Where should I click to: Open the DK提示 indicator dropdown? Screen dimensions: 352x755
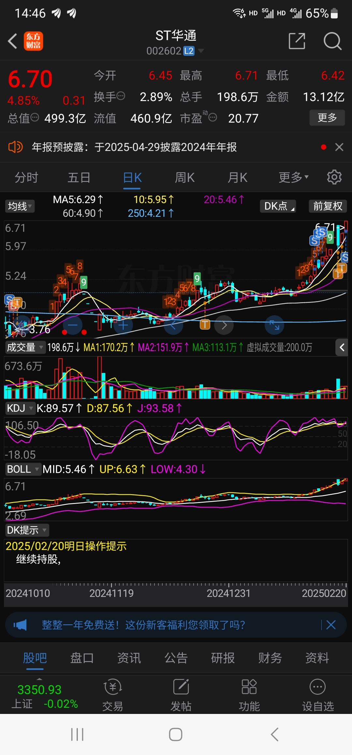click(27, 530)
